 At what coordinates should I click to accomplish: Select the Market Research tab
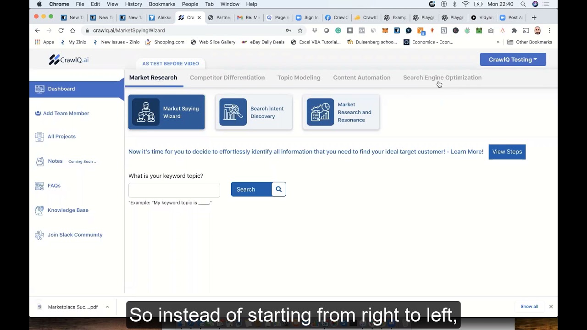point(153,77)
